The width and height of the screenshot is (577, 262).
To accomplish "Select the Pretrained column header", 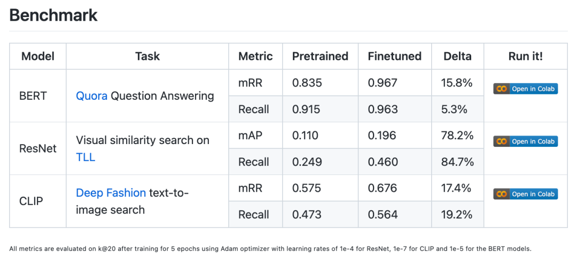I will pyautogui.click(x=320, y=56).
